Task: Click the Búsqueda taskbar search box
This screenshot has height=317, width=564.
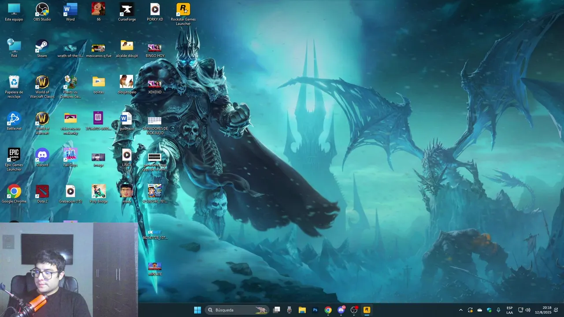Action: pos(237,310)
